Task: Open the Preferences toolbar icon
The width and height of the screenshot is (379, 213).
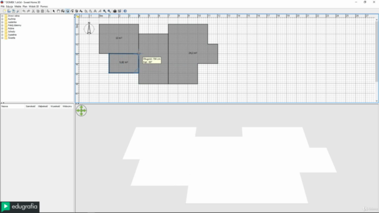Action: click(x=18, y=11)
